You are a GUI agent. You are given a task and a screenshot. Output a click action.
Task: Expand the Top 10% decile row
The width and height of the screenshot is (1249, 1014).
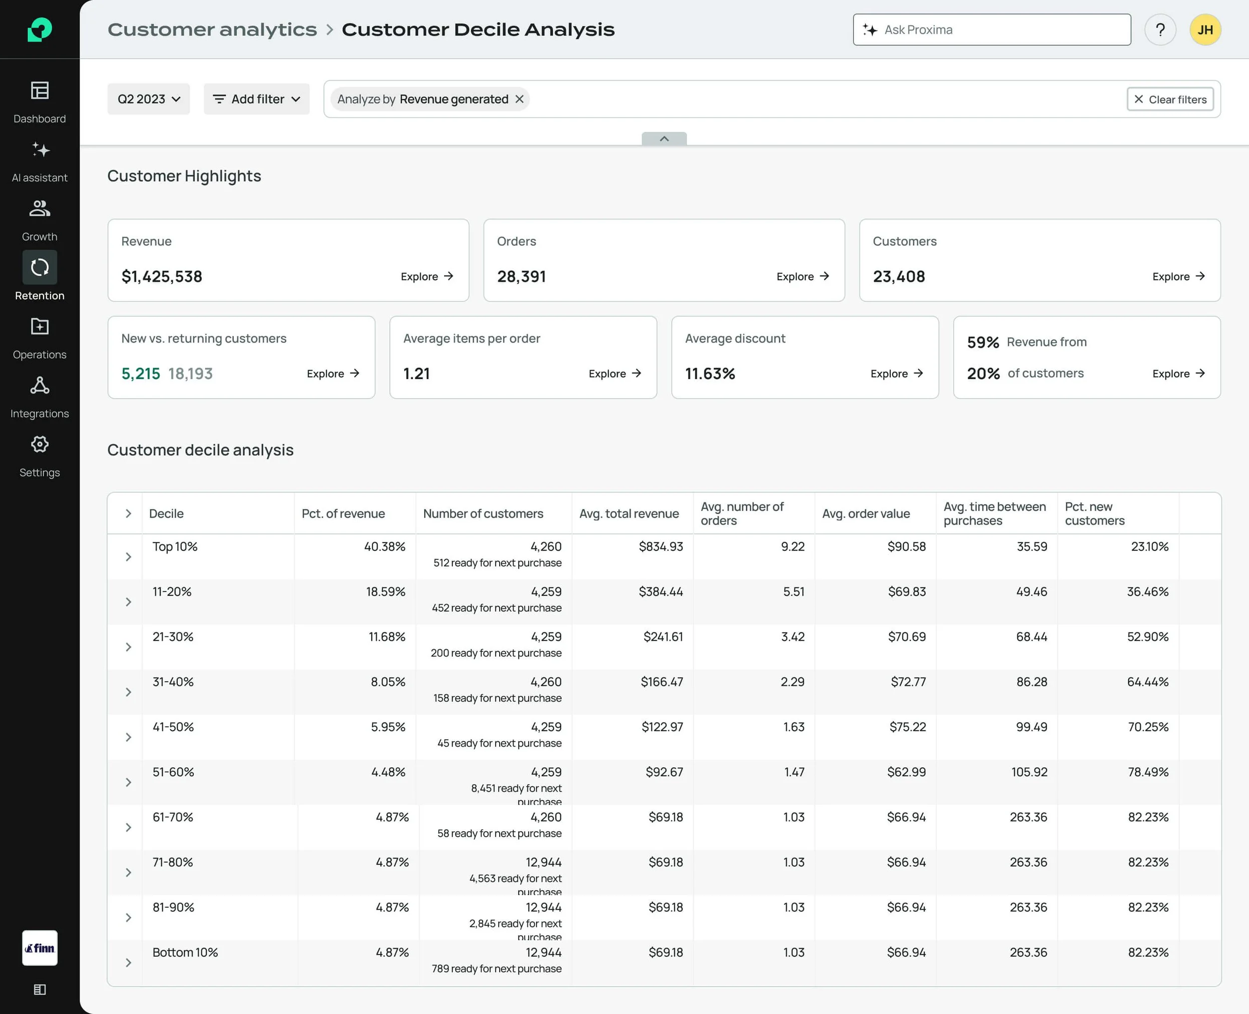click(x=128, y=556)
